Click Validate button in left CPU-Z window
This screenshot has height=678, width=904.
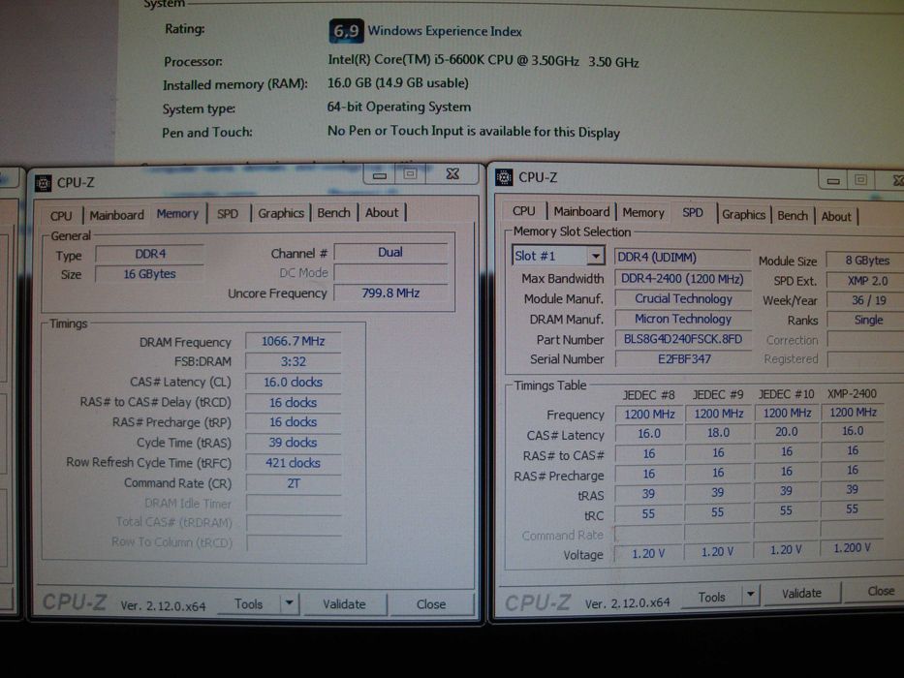[x=344, y=603]
